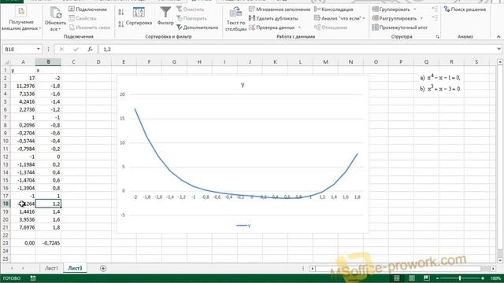Sort descending with the Z-A icon

point(121,24)
